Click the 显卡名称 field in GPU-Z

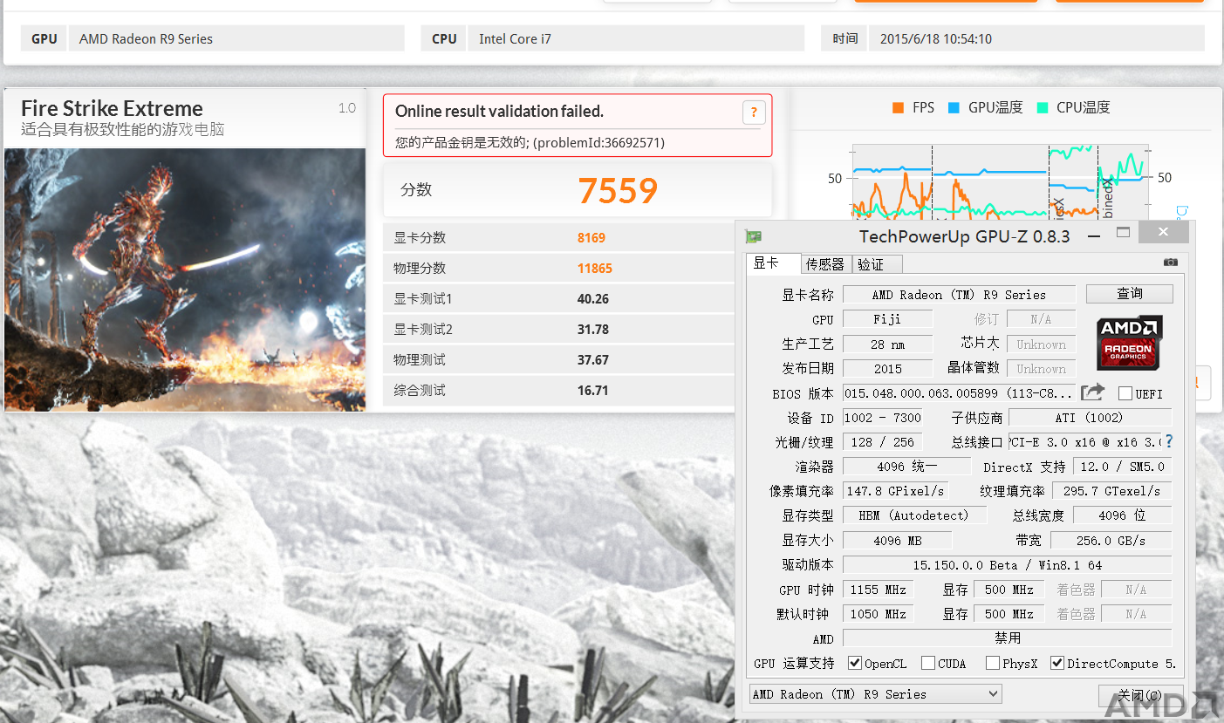(x=960, y=295)
